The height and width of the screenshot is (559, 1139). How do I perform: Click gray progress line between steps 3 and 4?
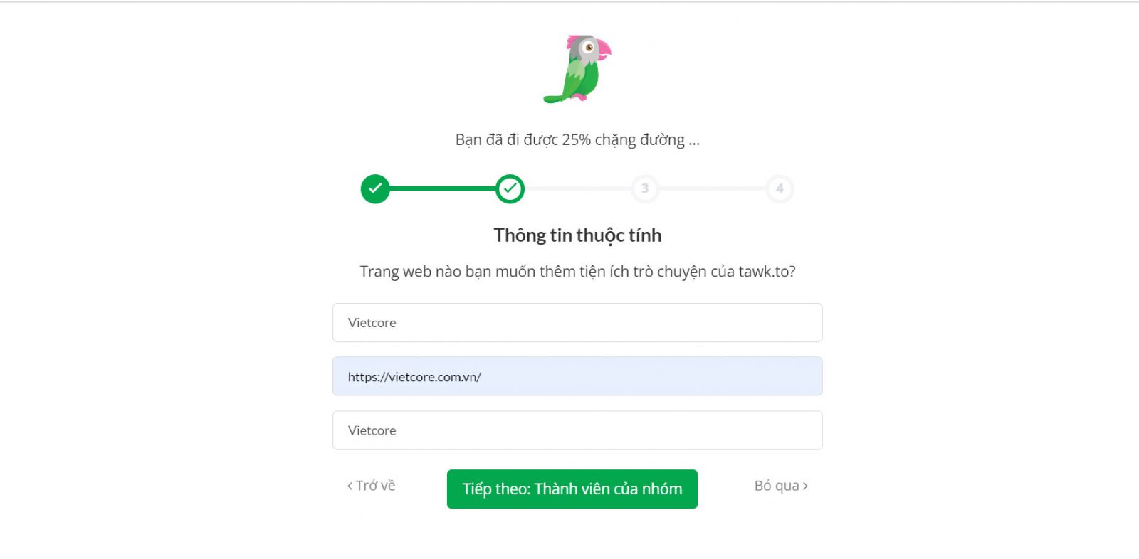tap(712, 188)
